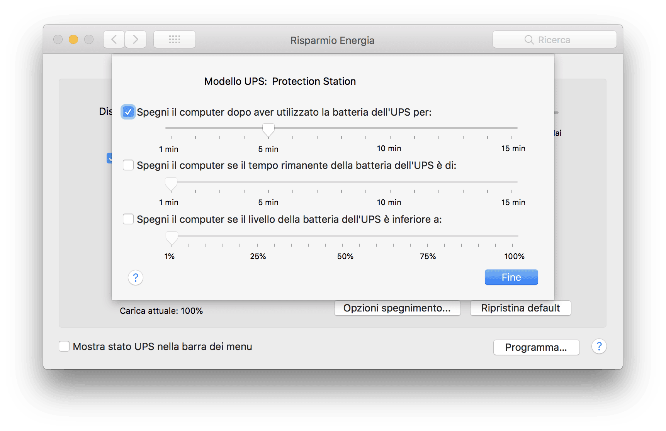Click the battery usage time slider thumb
Image resolution: width=666 pixels, height=431 pixels.
pyautogui.click(x=268, y=130)
